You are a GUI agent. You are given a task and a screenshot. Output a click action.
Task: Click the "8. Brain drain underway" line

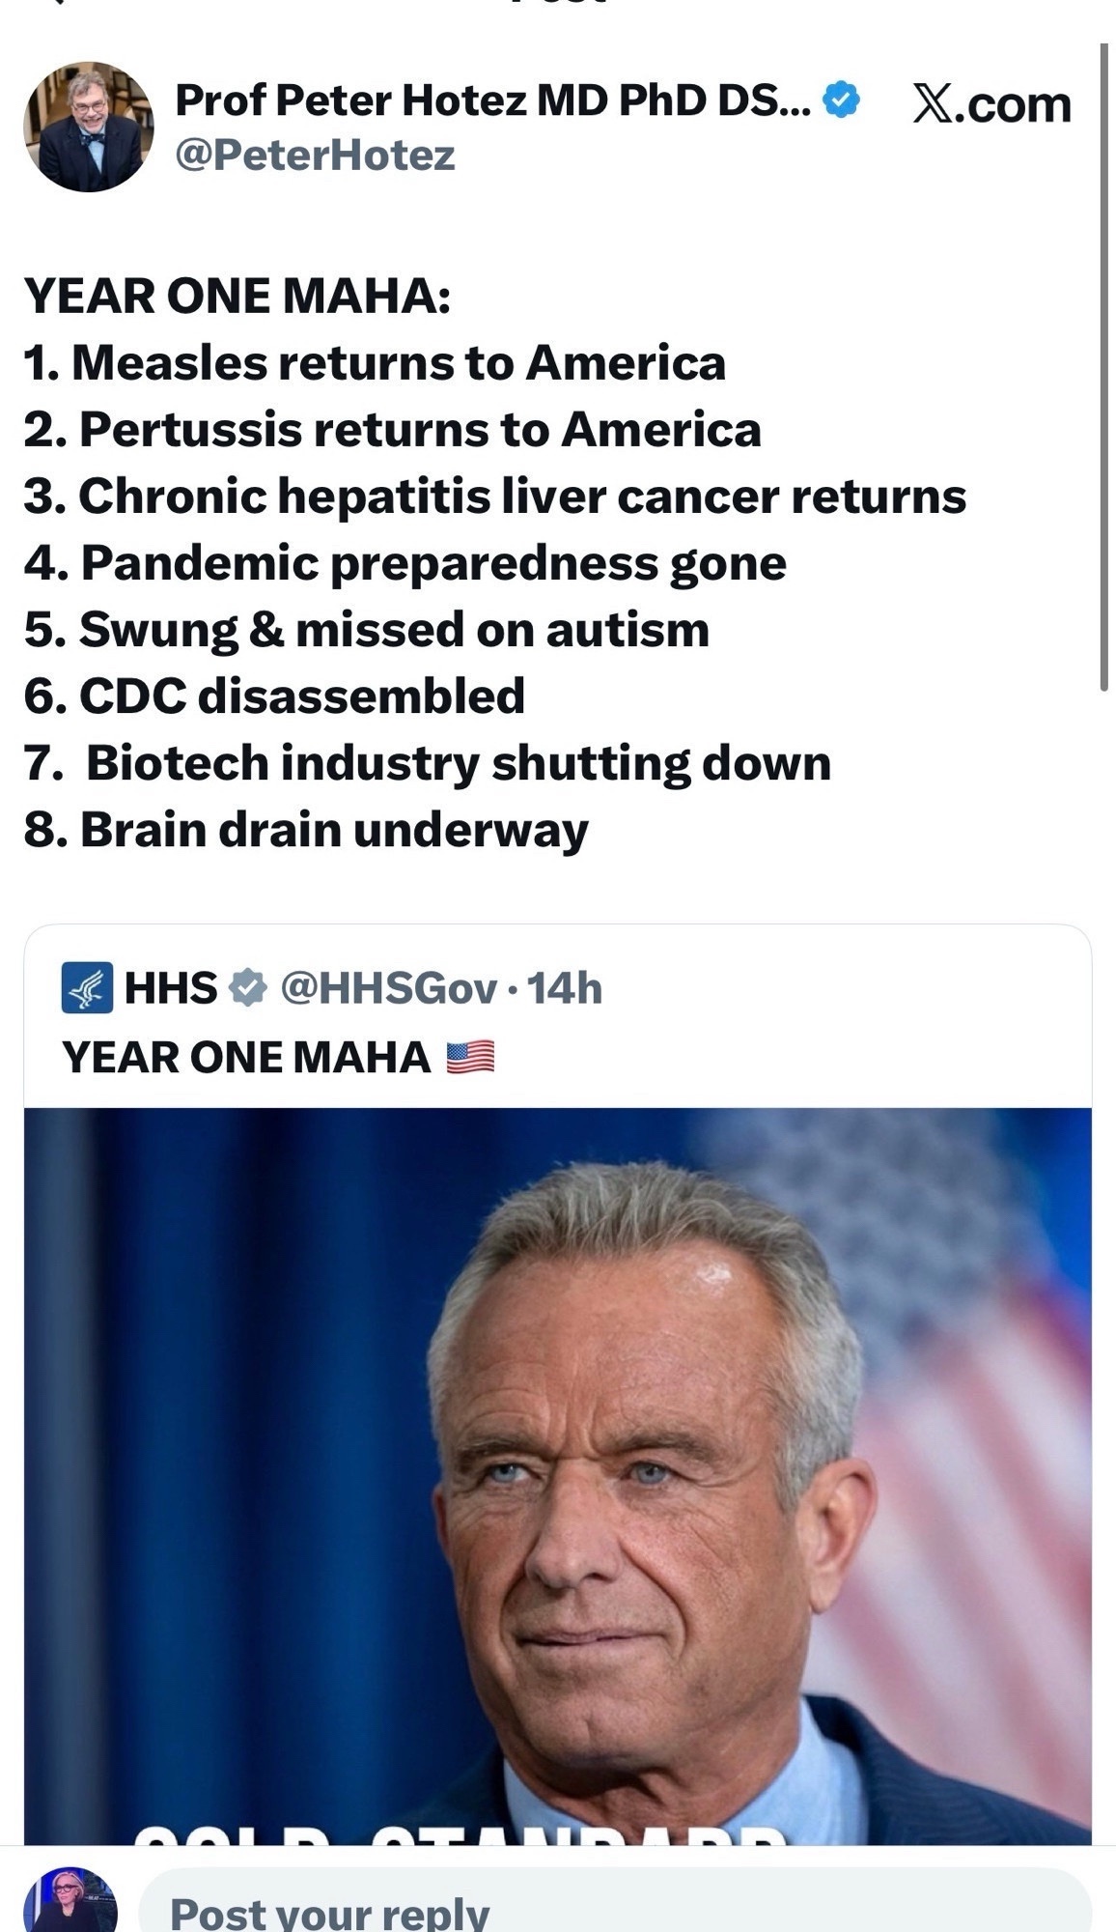click(x=306, y=830)
